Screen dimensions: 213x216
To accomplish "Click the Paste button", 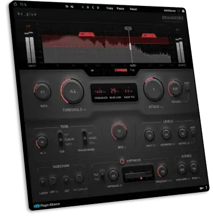I will click(x=120, y=9).
